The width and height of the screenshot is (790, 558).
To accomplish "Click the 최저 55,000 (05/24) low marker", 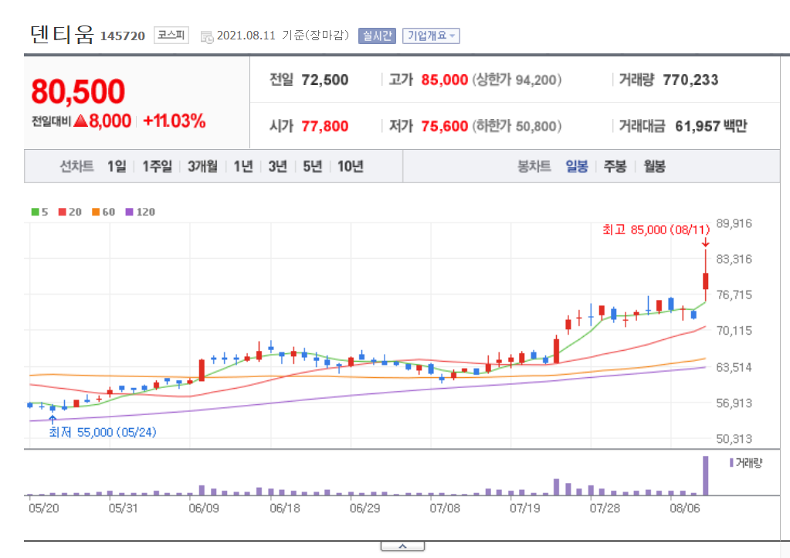I will tap(103, 433).
